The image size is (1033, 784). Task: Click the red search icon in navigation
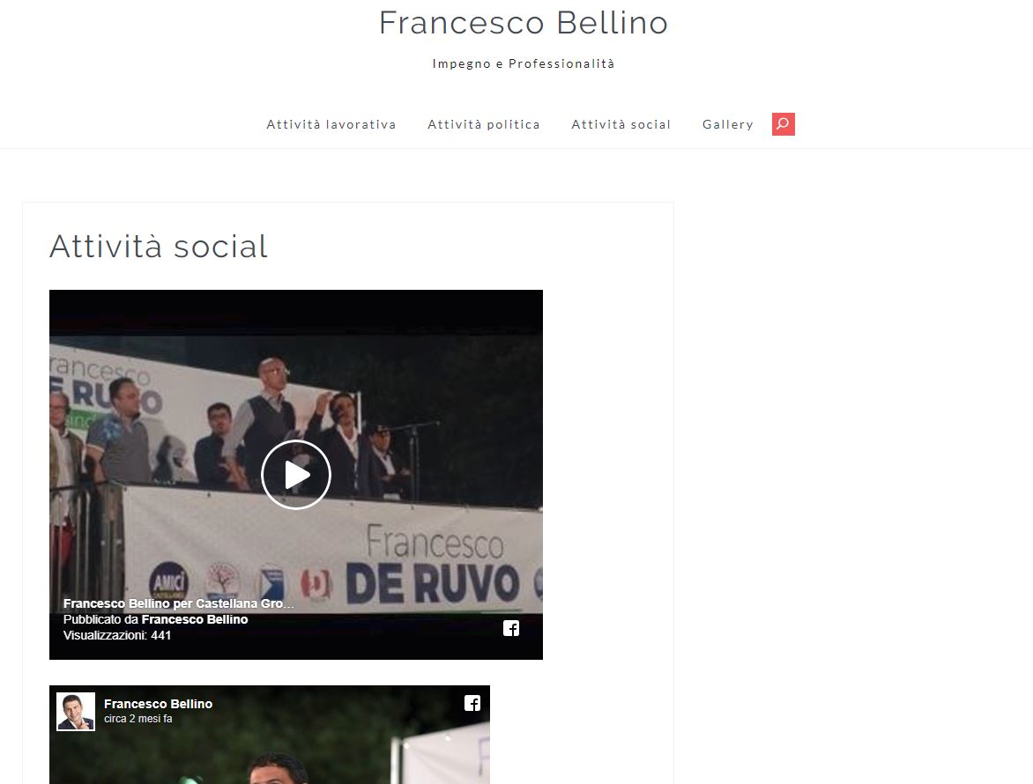(784, 123)
